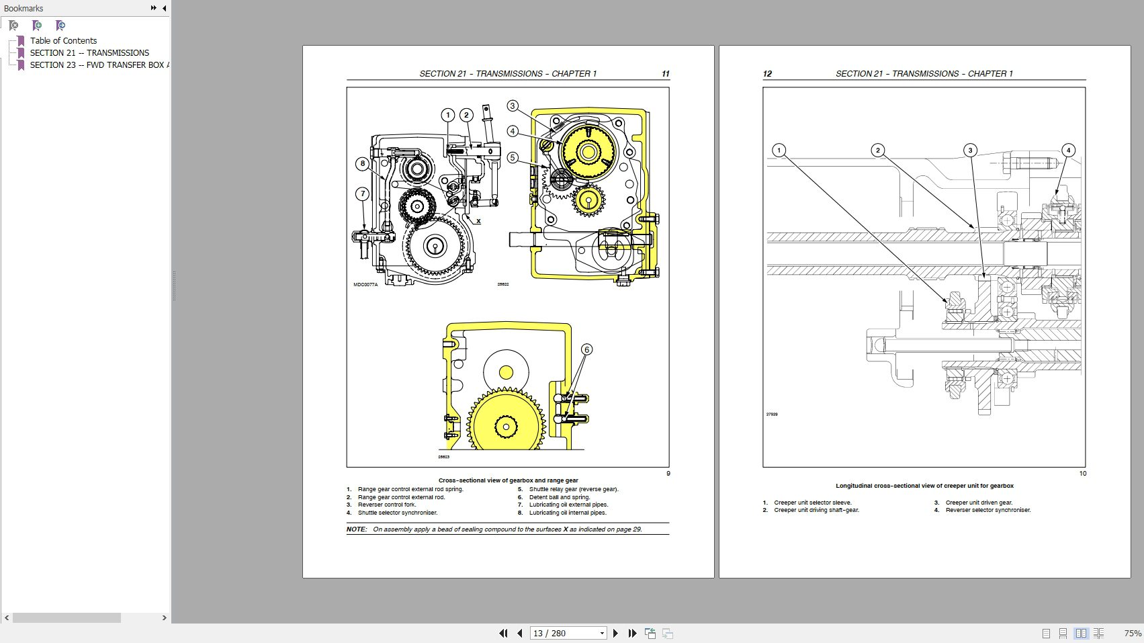
Task: Go to previous view
Action: 650,633
